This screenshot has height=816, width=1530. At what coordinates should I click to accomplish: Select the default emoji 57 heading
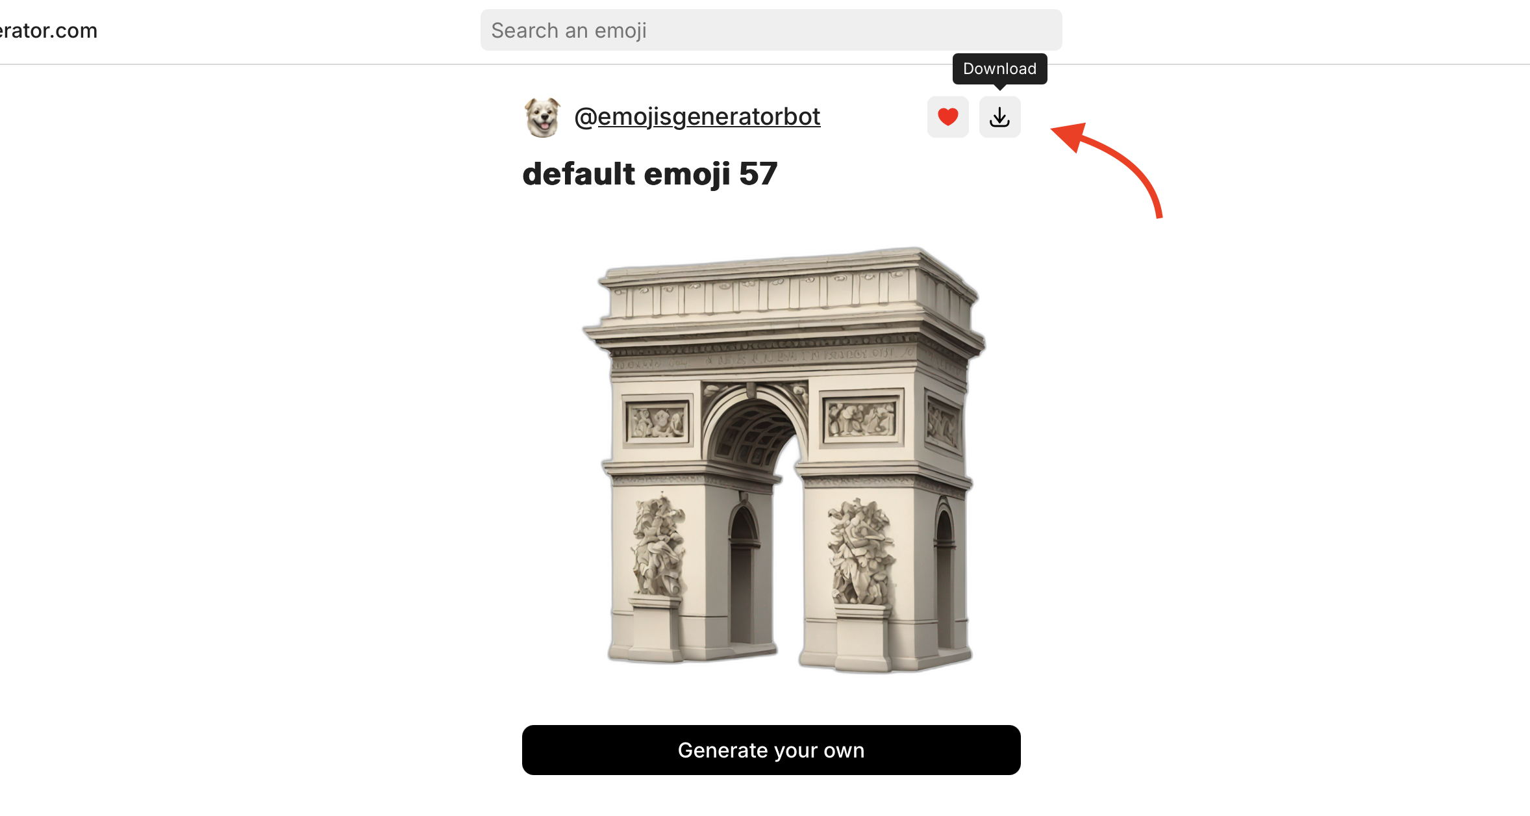tap(649, 174)
